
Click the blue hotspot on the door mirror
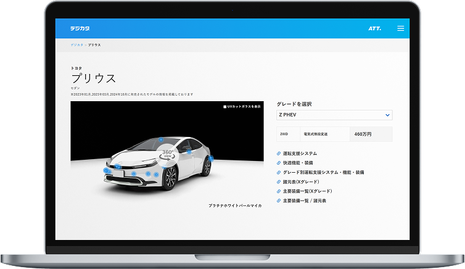point(189,152)
